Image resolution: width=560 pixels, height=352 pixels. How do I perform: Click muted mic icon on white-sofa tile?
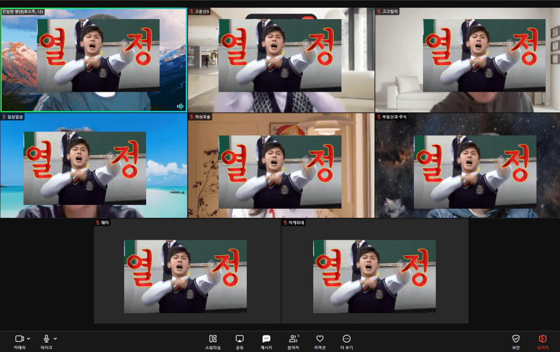click(379, 11)
